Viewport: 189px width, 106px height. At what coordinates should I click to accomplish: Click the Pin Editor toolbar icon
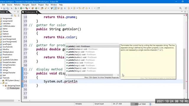(x=98, y=8)
